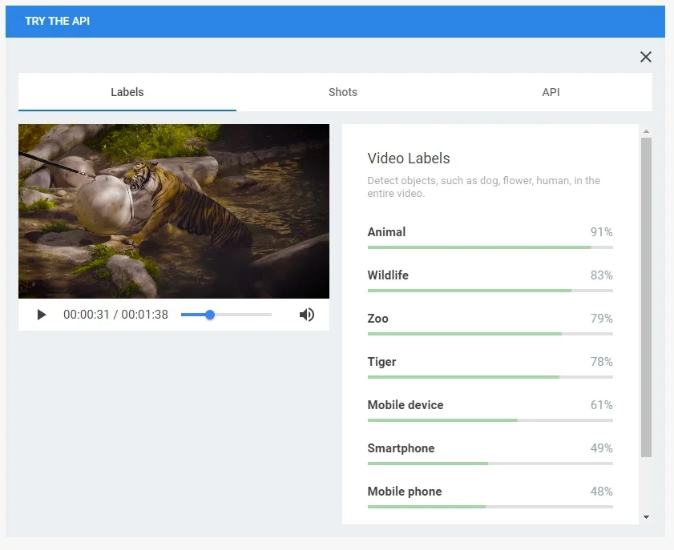Dismiss the dialog with the X icon

646,57
